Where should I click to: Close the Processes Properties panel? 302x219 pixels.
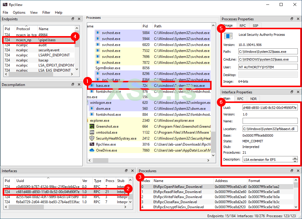point(298,19)
